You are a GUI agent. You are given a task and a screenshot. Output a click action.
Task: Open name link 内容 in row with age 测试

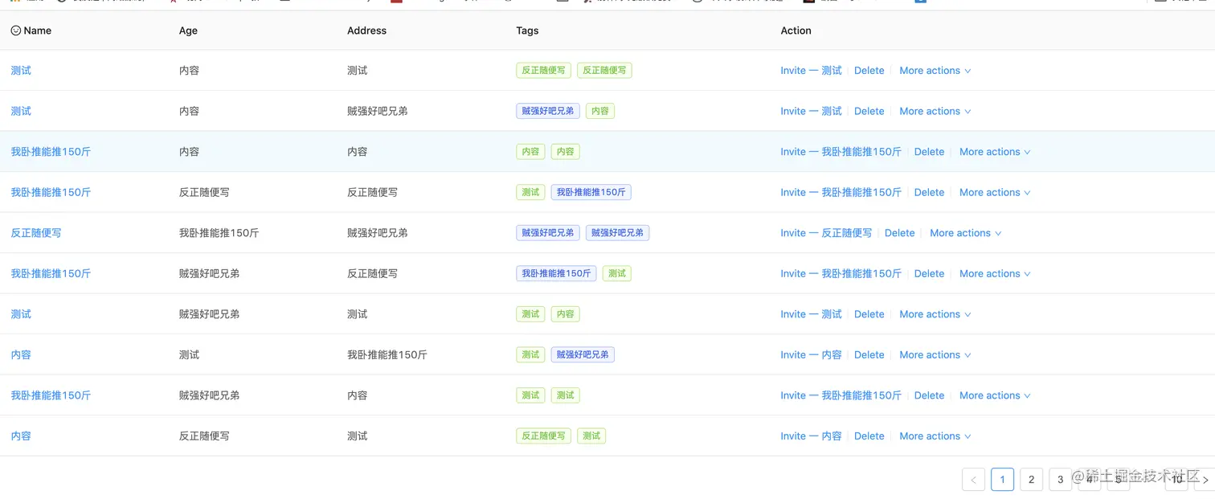pyautogui.click(x=21, y=354)
